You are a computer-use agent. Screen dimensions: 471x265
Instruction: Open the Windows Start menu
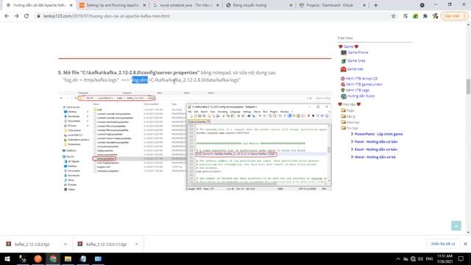pyautogui.click(x=7, y=258)
